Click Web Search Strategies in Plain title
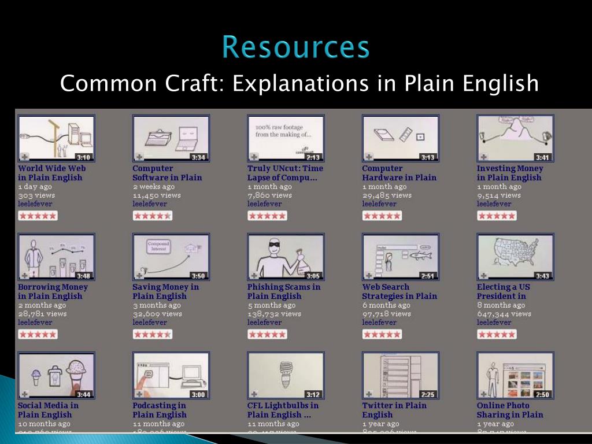 pyautogui.click(x=399, y=291)
